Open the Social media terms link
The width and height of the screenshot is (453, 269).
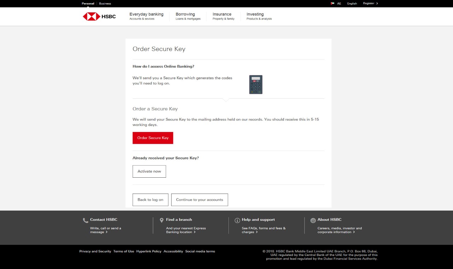coord(200,251)
